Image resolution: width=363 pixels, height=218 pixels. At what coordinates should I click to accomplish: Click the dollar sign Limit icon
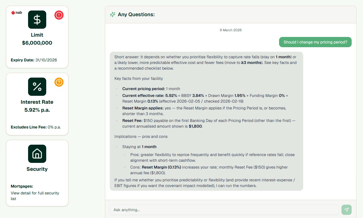(x=37, y=20)
